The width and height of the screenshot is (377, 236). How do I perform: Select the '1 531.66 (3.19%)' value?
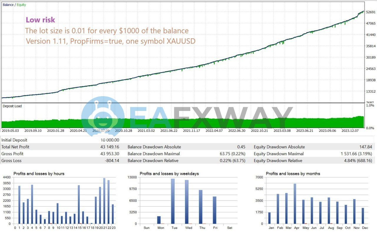point(356,154)
